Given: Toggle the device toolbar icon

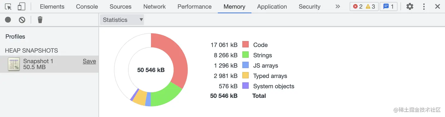Looking at the screenshot, I should (21, 6).
